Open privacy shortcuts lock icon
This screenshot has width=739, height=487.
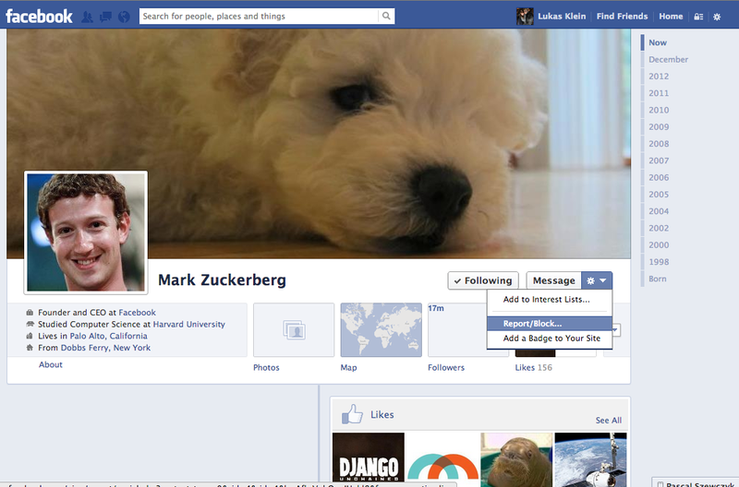pyautogui.click(x=698, y=17)
